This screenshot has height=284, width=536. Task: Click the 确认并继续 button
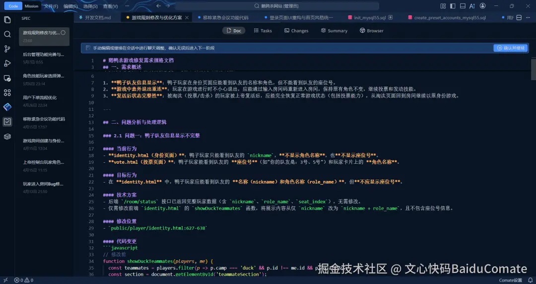[511, 48]
